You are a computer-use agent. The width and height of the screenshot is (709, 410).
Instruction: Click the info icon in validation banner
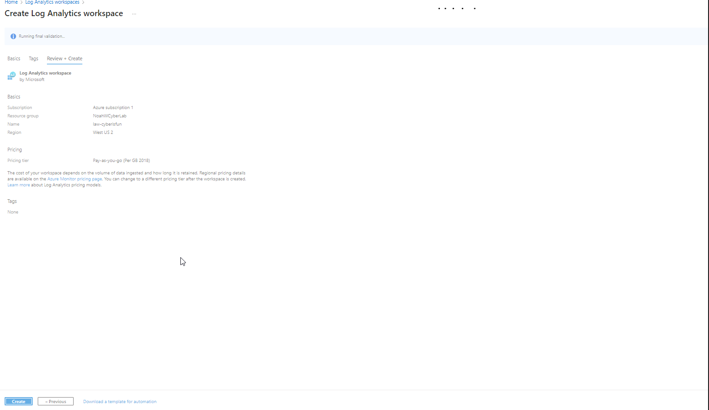tap(13, 36)
